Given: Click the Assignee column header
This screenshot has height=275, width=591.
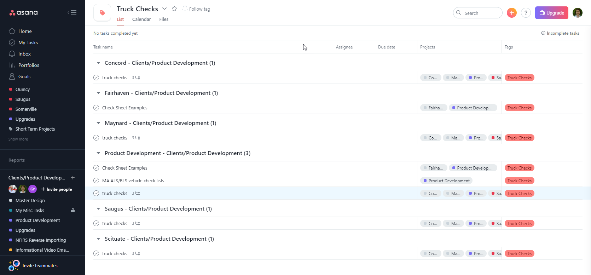Looking at the screenshot, I should point(344,47).
